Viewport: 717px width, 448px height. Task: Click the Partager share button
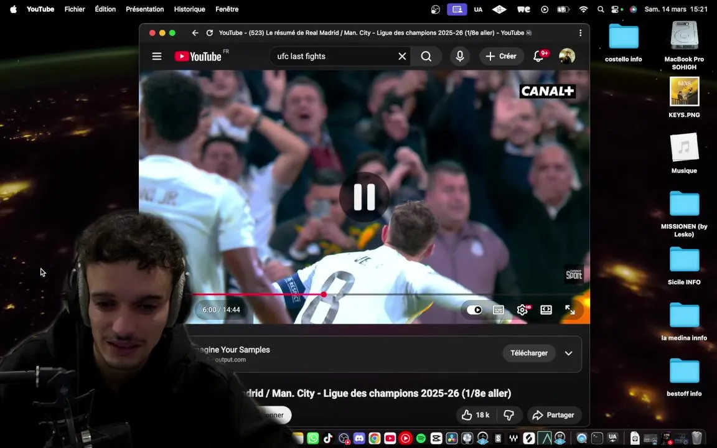[x=554, y=415]
